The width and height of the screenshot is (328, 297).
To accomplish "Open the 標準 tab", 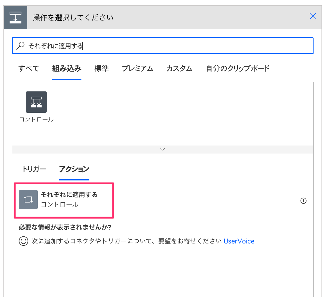I will 101,68.
